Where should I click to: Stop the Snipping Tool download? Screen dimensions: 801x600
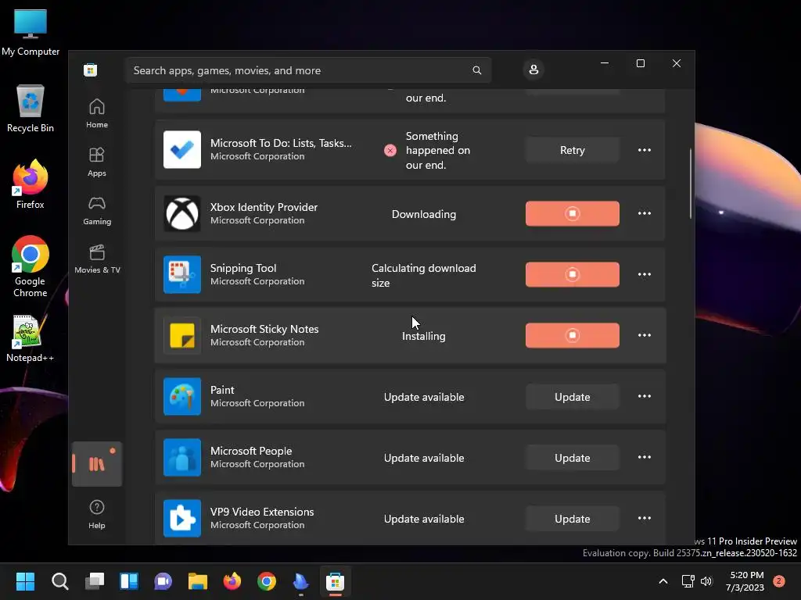572,274
